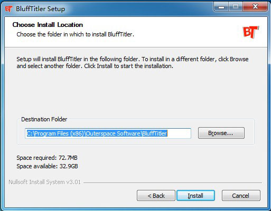The image size is (271, 211).
Task: Click the disabled maximize window button
Action: coord(236,7)
